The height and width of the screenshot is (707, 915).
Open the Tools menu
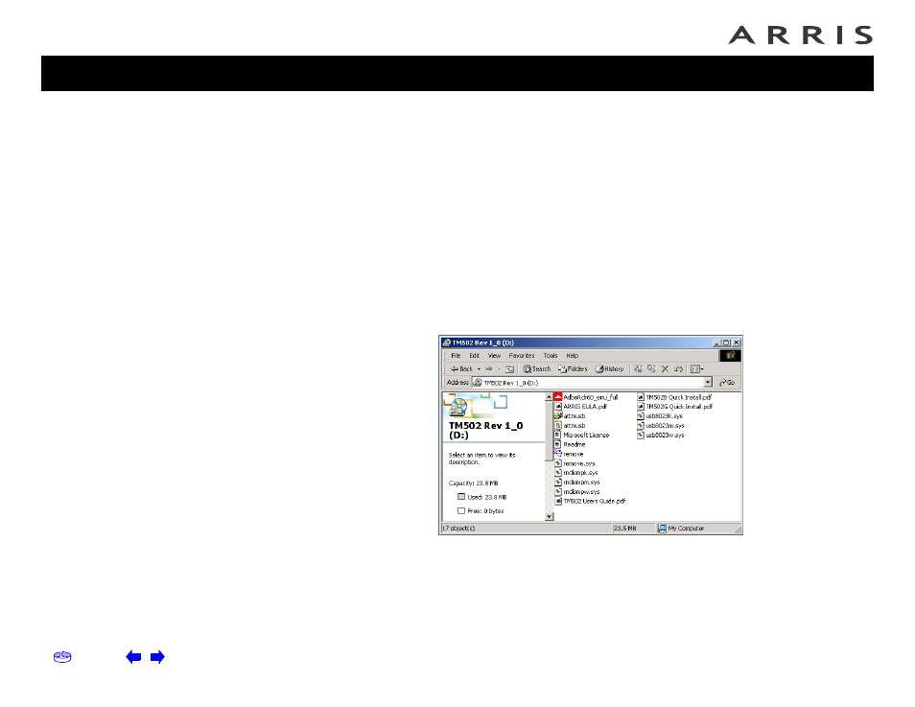click(x=551, y=356)
